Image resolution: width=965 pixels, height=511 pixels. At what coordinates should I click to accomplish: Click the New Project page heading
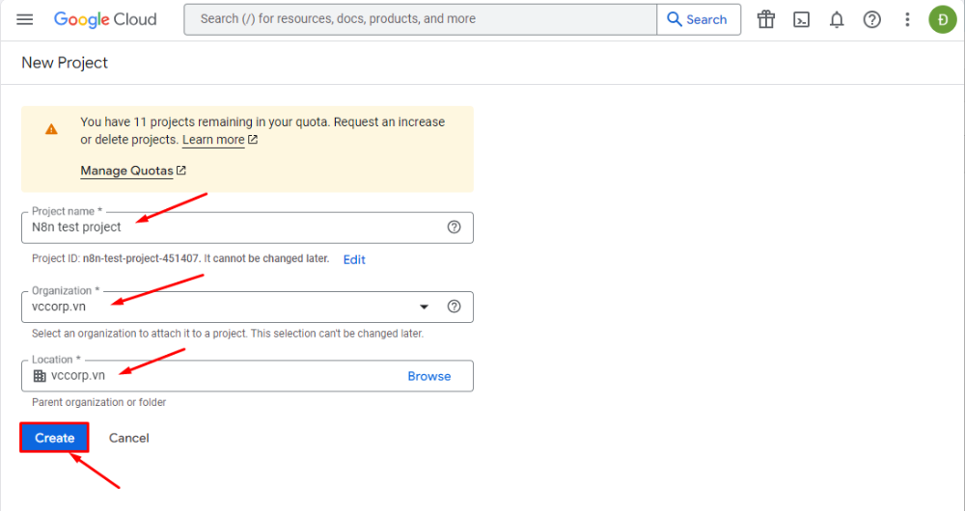[x=65, y=63]
